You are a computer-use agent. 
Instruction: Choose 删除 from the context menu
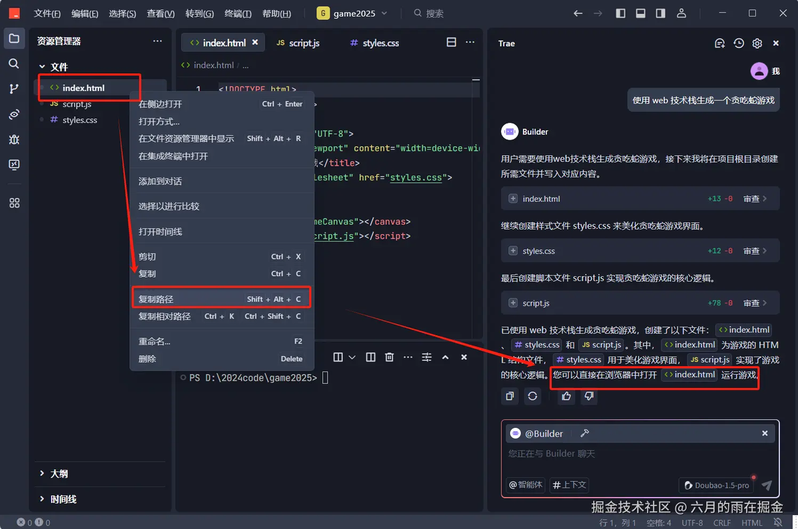(221, 358)
